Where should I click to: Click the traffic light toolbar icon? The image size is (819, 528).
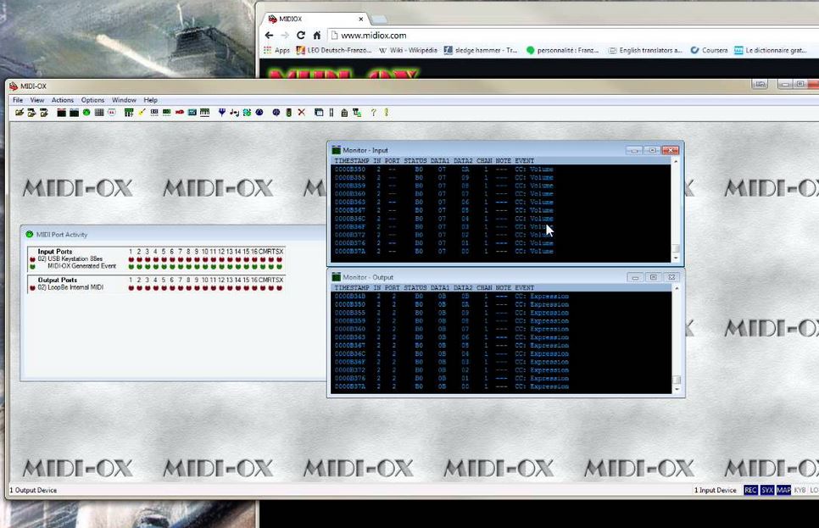289,112
